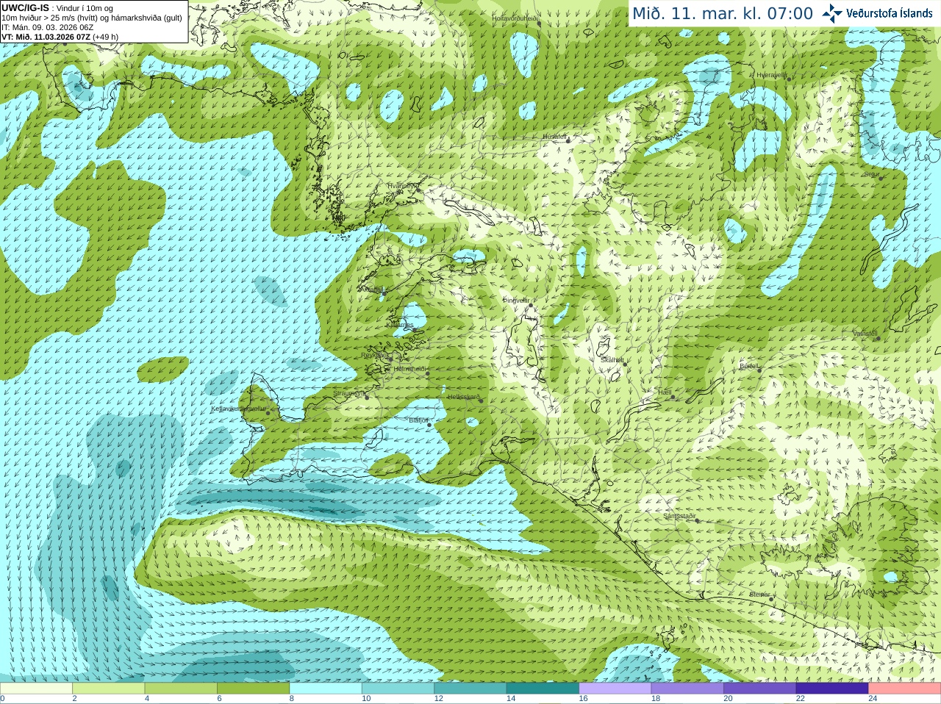
Task: Click the Straumsvík station label
Action: (348, 393)
